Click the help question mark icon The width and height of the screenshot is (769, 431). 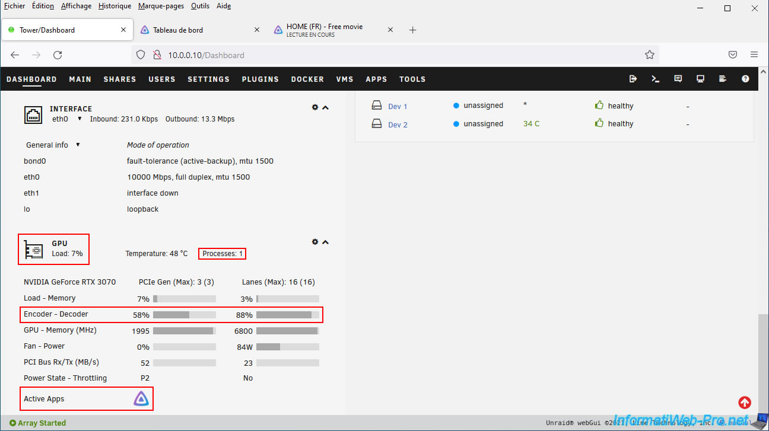click(745, 79)
